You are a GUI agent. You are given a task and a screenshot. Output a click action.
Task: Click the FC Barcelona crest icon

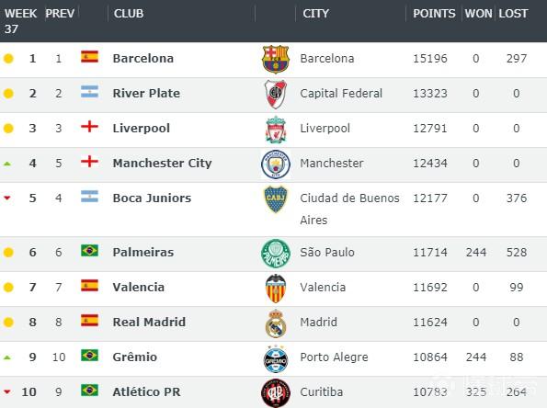click(276, 59)
